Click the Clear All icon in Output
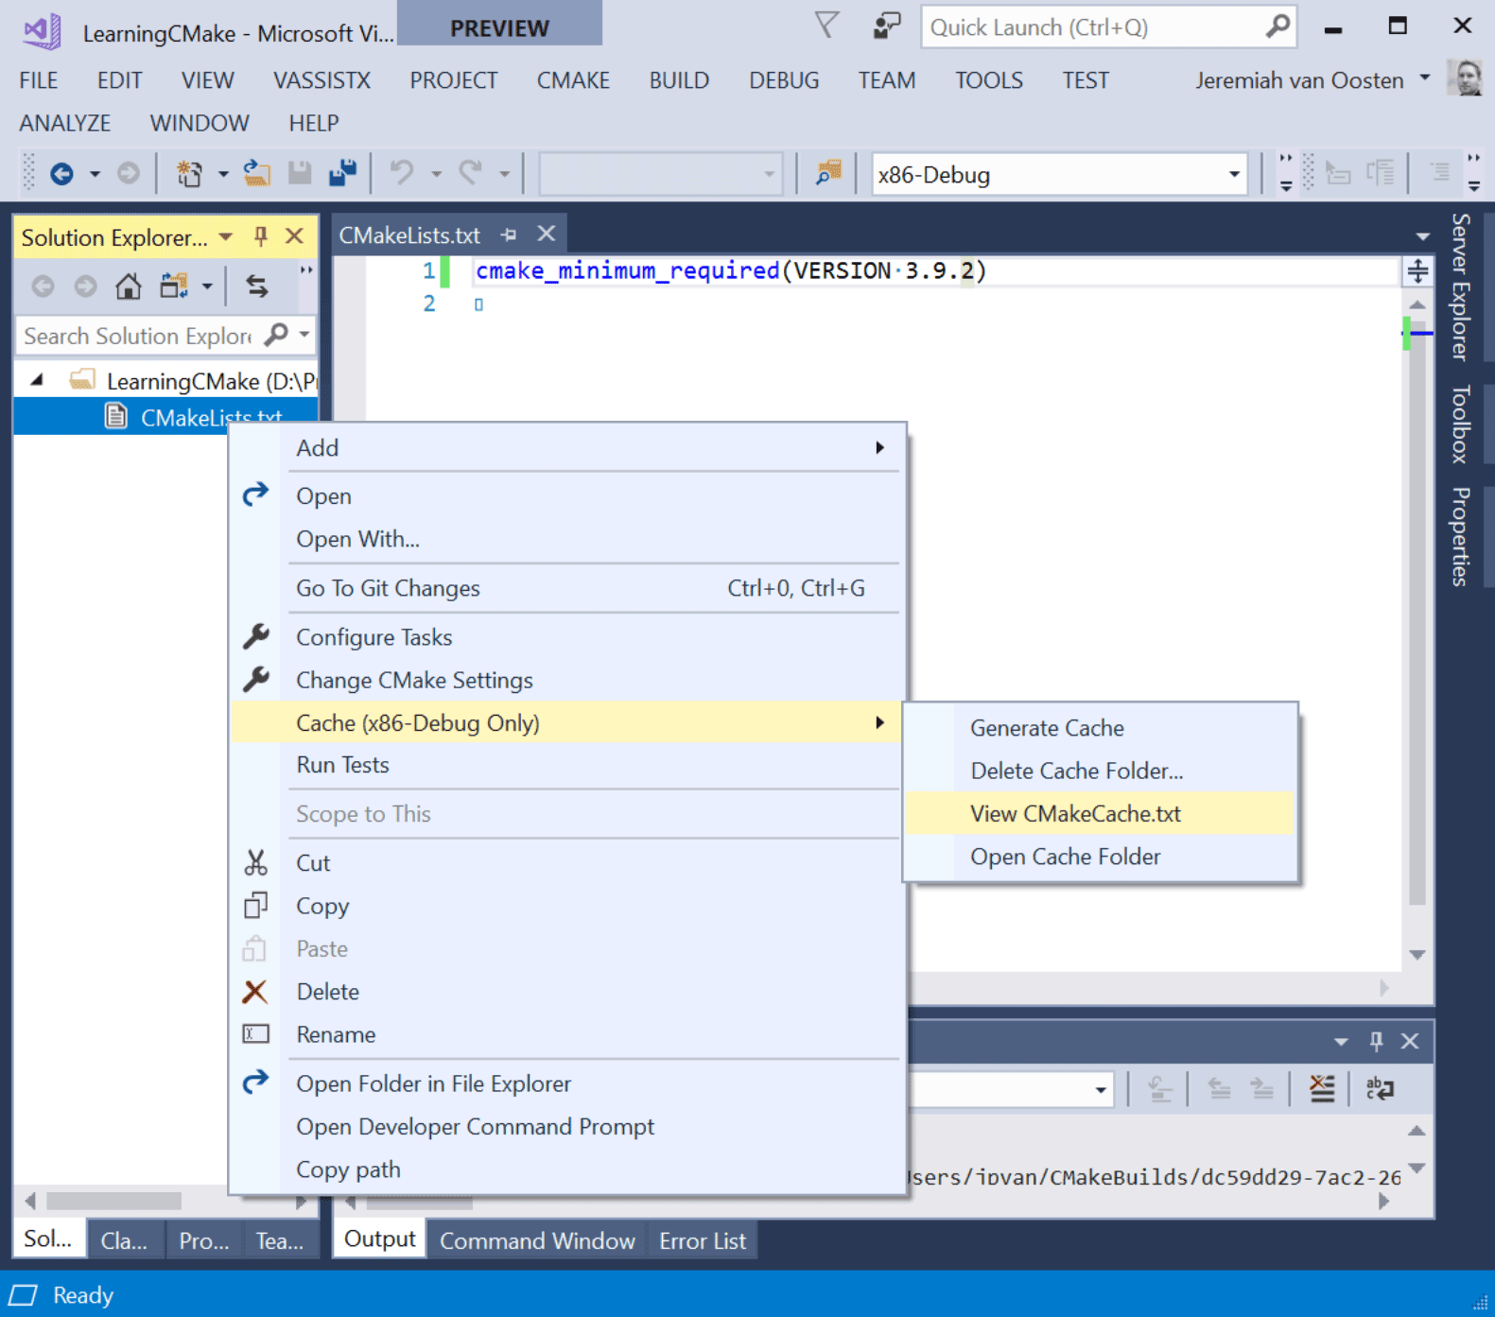This screenshot has width=1495, height=1317. [x=1322, y=1089]
